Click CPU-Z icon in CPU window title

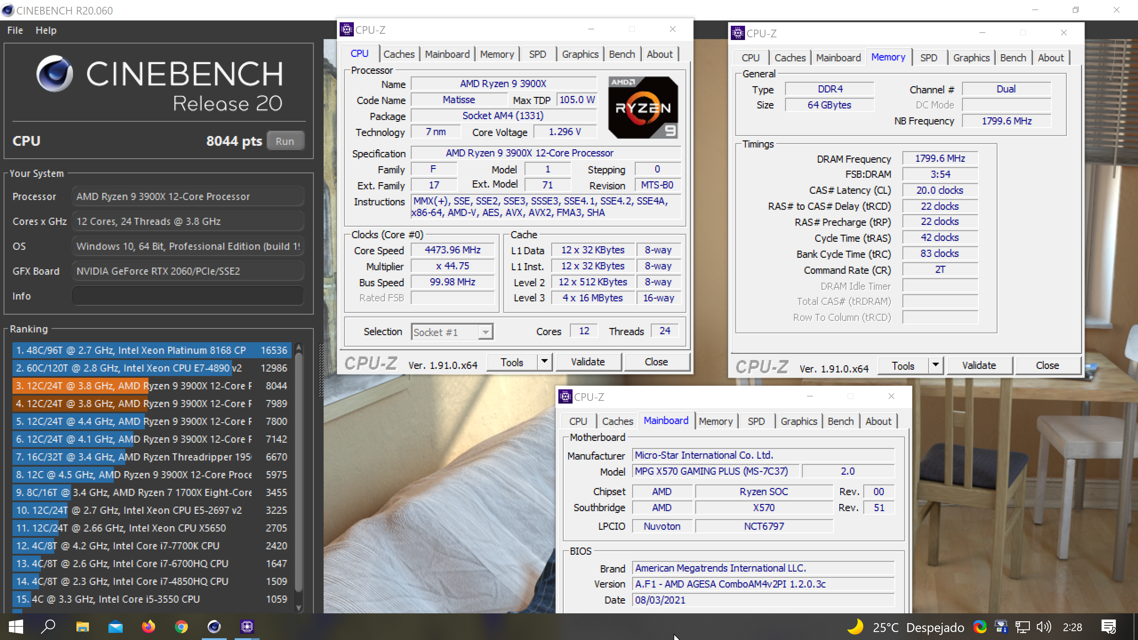[346, 30]
